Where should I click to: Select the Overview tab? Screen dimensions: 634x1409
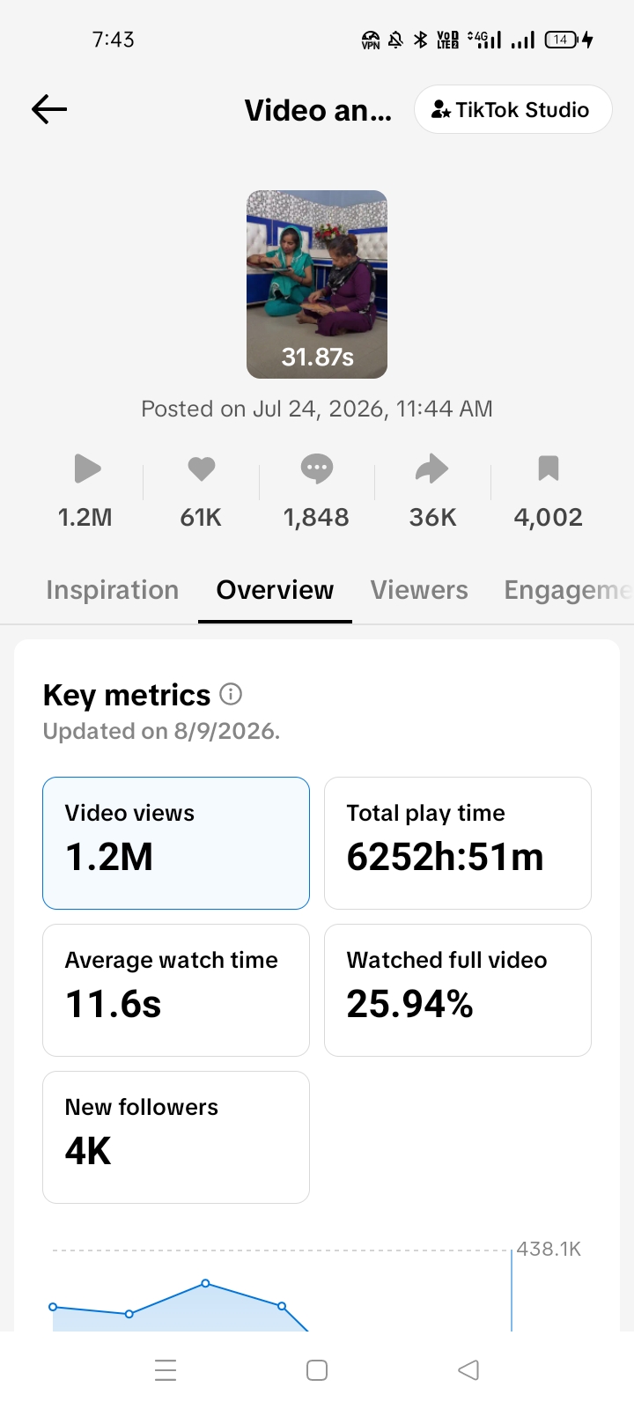tap(275, 590)
